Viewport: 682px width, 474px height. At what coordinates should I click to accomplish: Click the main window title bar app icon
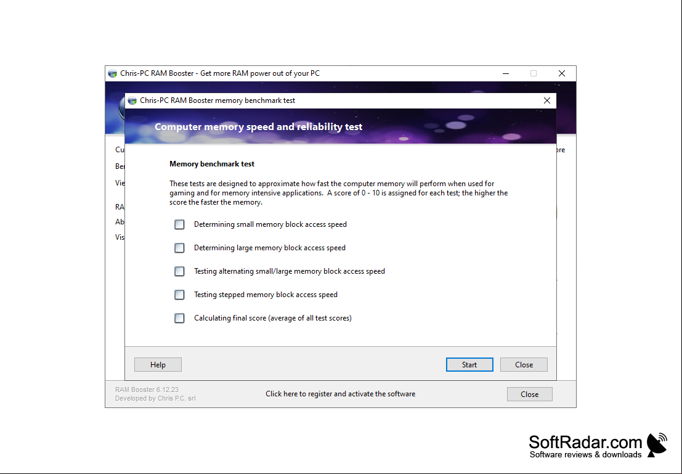(113, 73)
